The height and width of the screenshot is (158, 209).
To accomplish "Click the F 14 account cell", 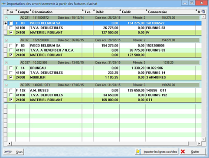I will click(x=23, y=68).
